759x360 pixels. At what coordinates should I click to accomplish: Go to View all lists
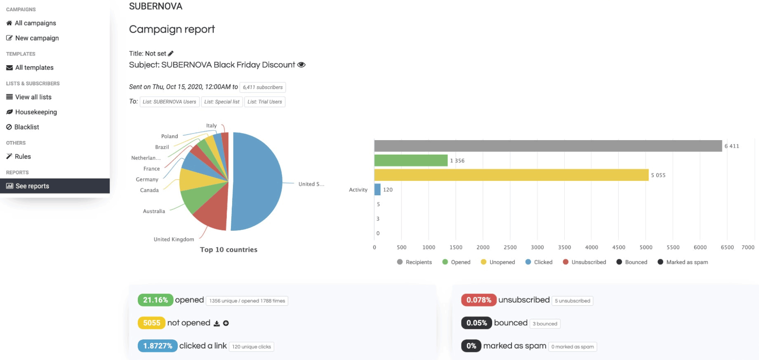tap(29, 97)
